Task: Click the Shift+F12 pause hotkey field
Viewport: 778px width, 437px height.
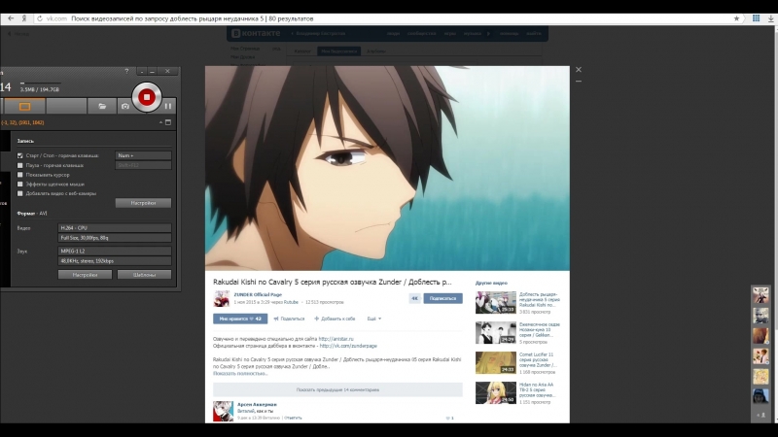Action: point(143,165)
